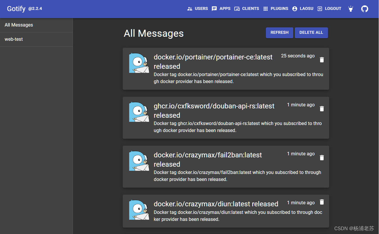Image resolution: width=379 pixels, height=234 pixels.
Task: Click the version label @2.2.4
Action: (x=35, y=9)
